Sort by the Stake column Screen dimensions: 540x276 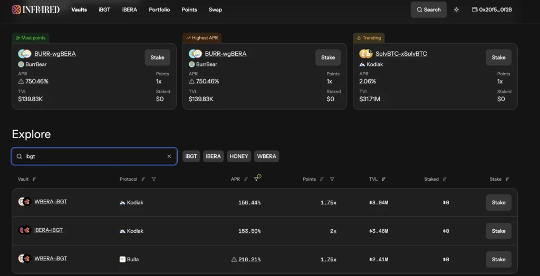coord(507,179)
